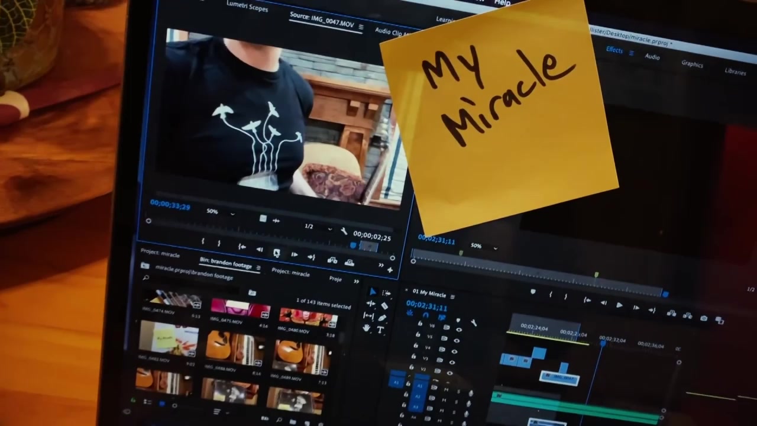Click Add Marker in Program monitor

pyautogui.click(x=533, y=291)
